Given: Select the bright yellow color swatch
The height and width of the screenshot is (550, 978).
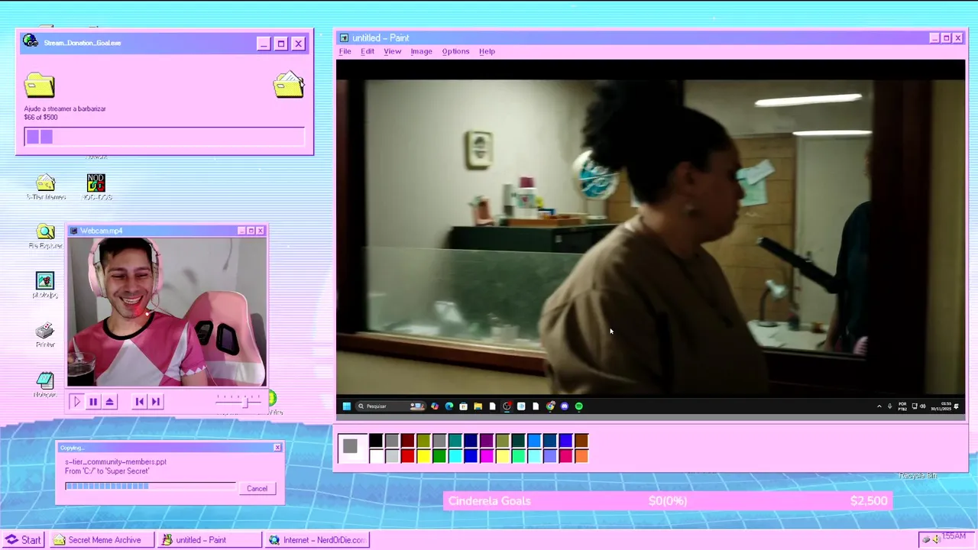Looking at the screenshot, I should 423,456.
